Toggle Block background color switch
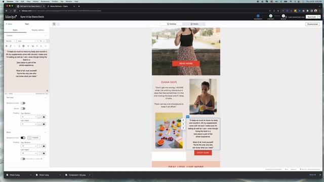 23,138
